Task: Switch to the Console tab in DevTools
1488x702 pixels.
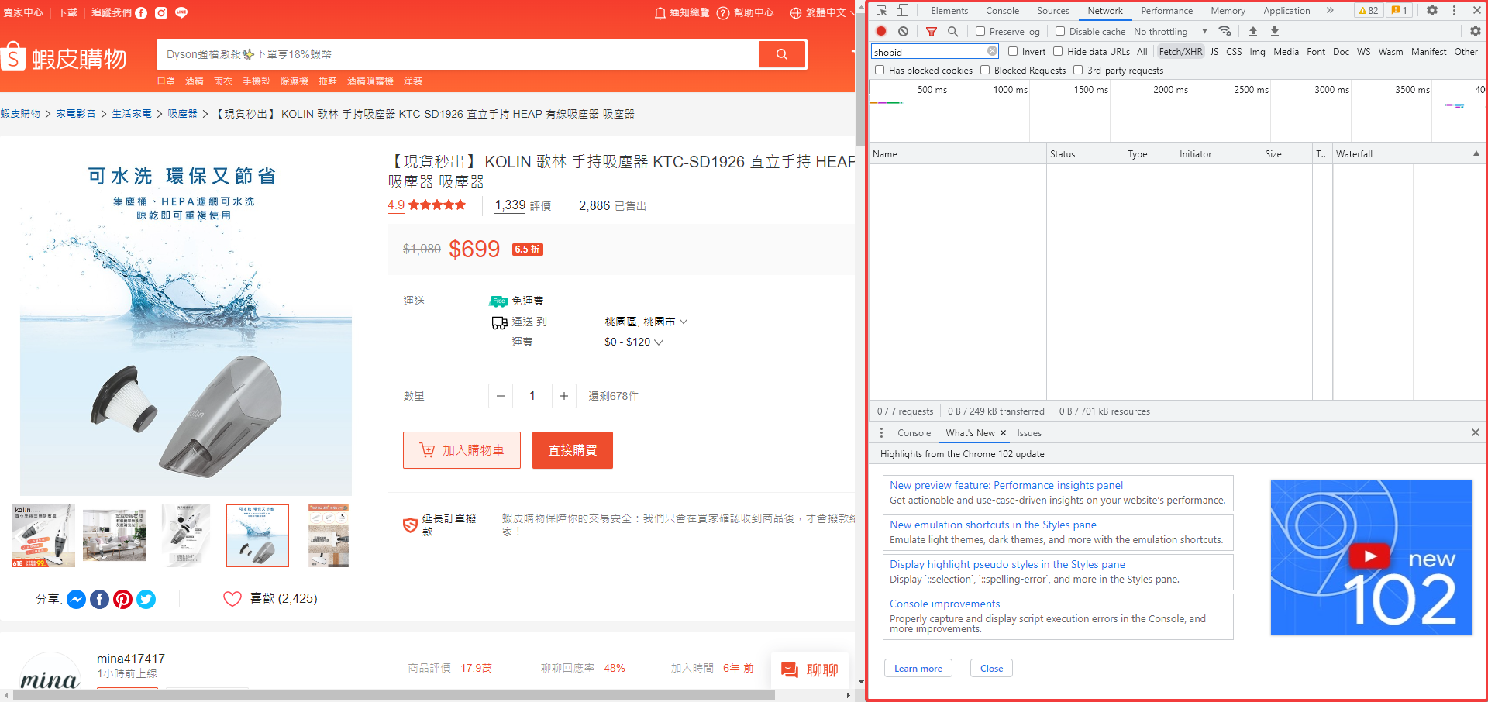Action: (1002, 11)
